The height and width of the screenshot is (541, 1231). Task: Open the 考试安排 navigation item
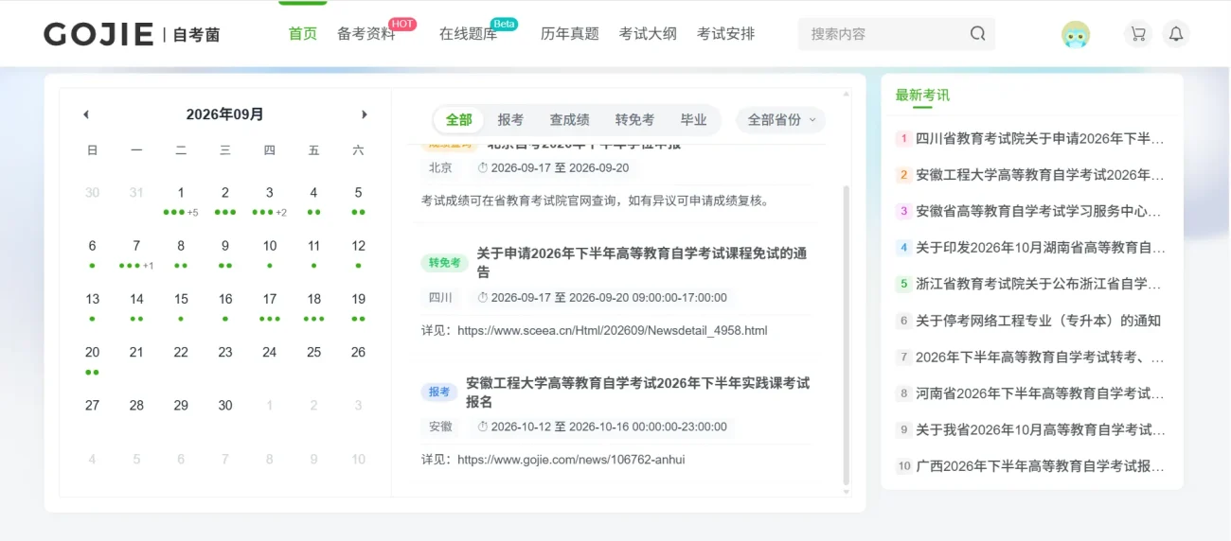click(726, 34)
